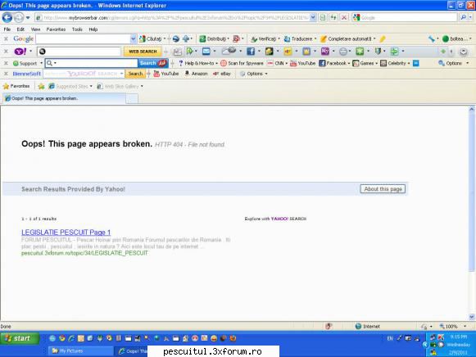Click eBay in the BenneSoft toolbar
The width and height of the screenshot is (476, 357).
(x=222, y=74)
